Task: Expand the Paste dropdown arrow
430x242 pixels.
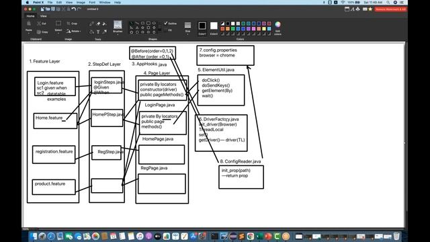Action: 29,34
